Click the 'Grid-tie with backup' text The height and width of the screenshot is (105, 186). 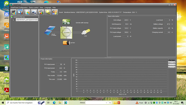(x=82, y=23)
